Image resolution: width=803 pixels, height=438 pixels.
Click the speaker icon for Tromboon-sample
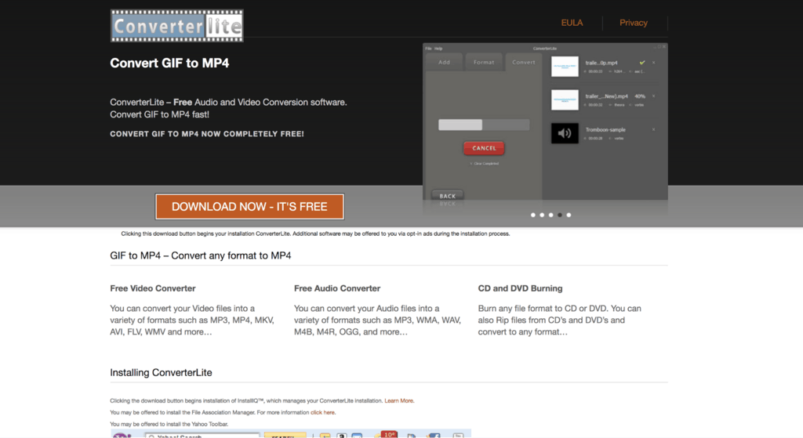(x=565, y=133)
